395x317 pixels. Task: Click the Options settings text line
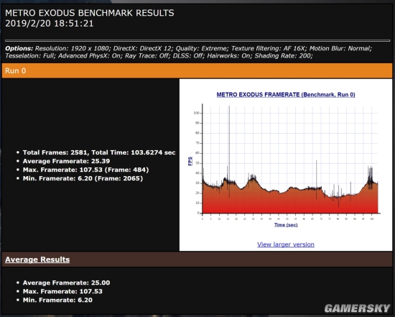(x=188, y=52)
